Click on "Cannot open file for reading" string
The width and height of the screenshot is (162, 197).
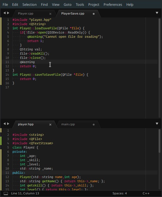(72, 37)
